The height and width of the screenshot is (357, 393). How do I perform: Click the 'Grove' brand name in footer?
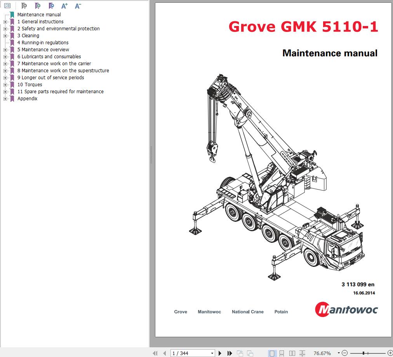pos(181,312)
